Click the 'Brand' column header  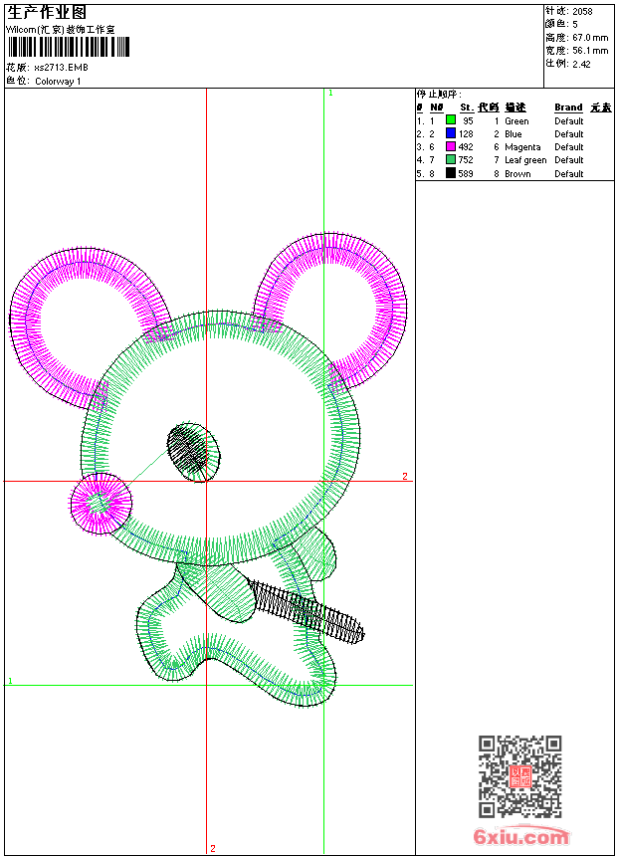coord(568,107)
